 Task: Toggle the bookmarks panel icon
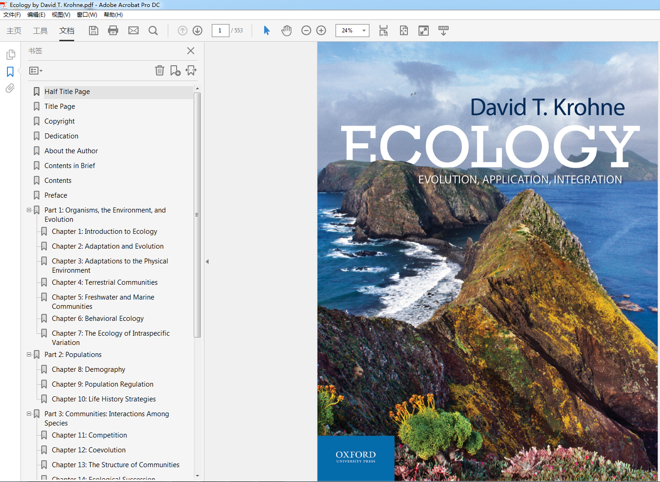click(10, 72)
